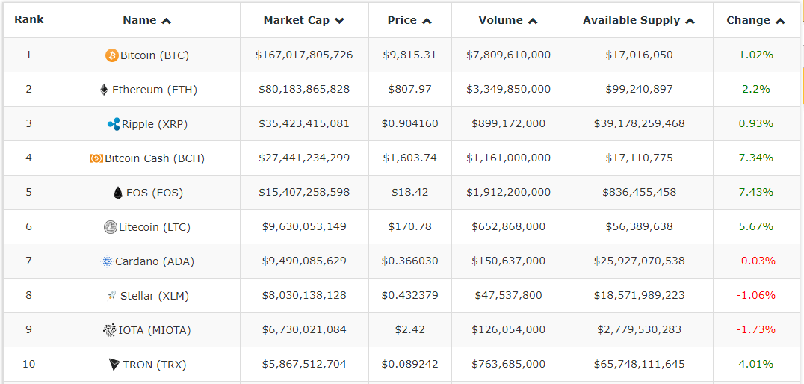Sort table by Name column arrow
This screenshot has width=804, height=384.
tap(166, 21)
